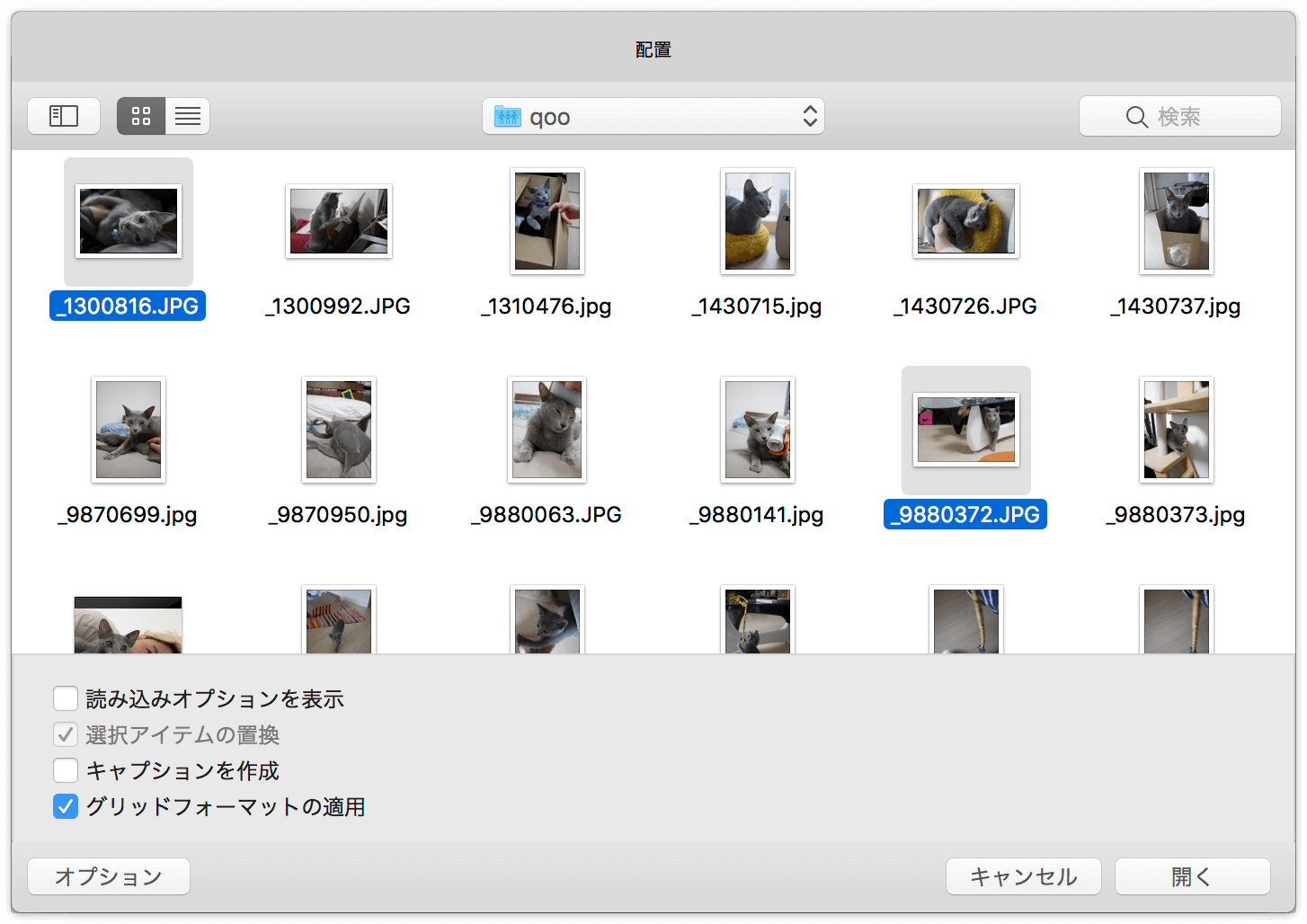Click the file name _1430715.jpg
This screenshot has height=924, width=1307.
coord(757,306)
